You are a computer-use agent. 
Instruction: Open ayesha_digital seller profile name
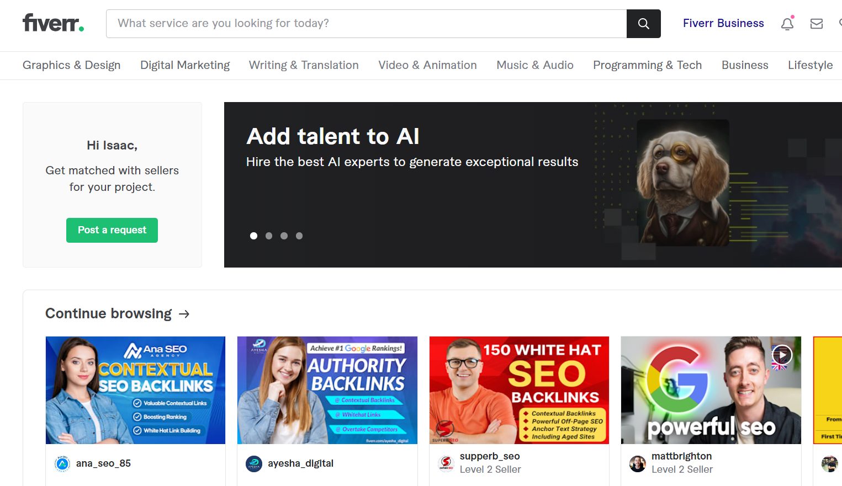click(300, 463)
